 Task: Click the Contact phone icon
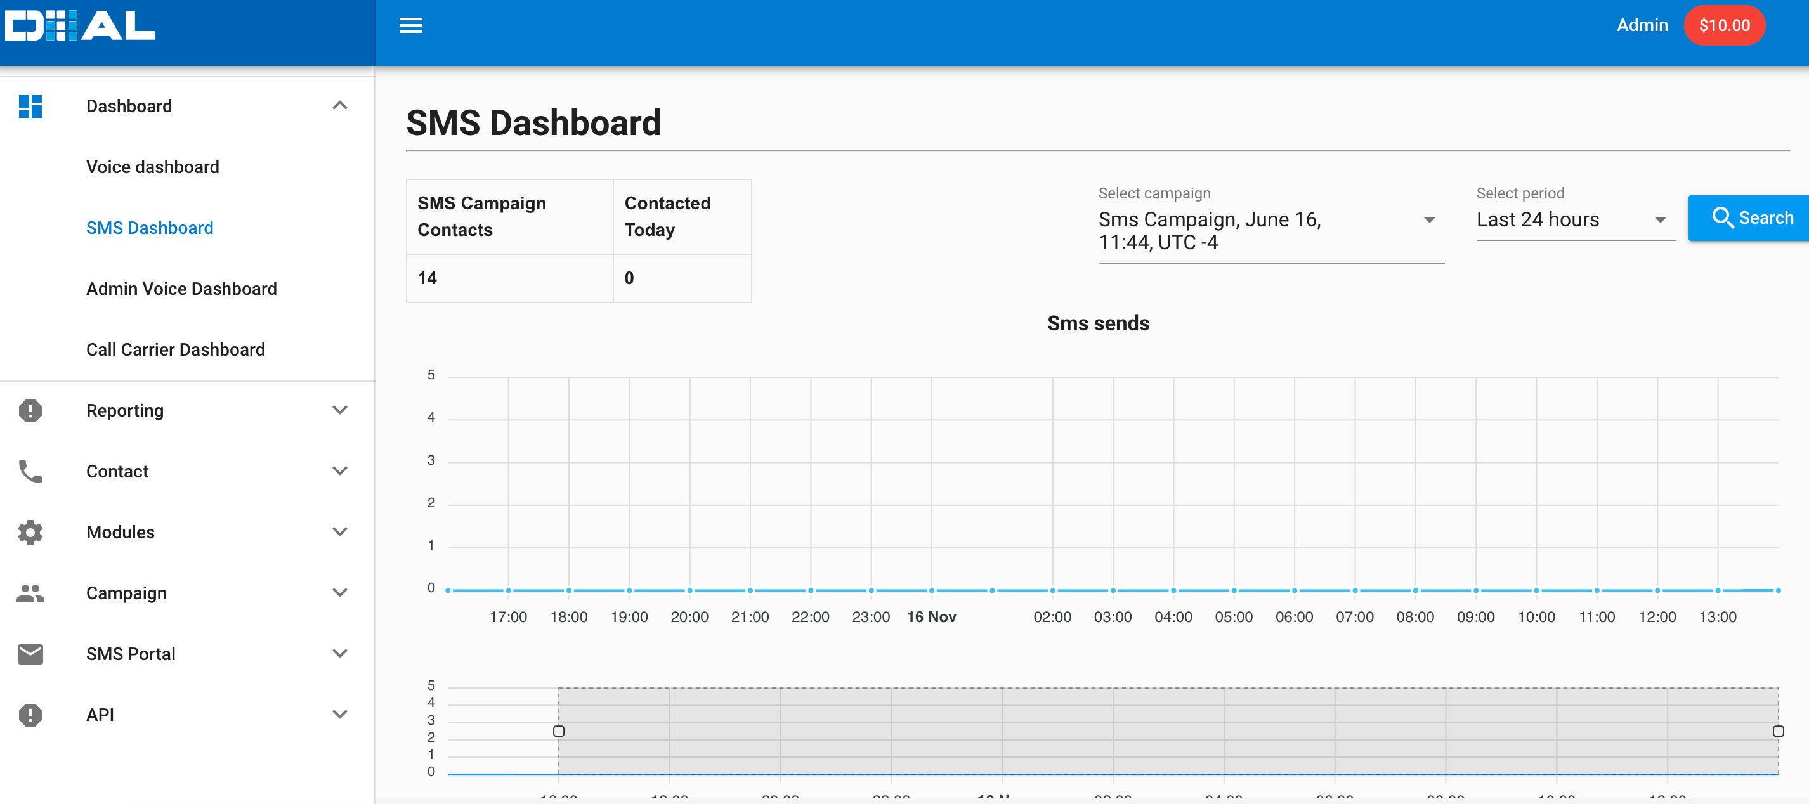pos(30,471)
